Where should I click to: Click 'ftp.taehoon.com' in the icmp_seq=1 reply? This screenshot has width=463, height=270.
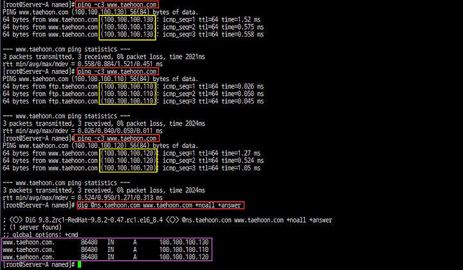point(73,86)
